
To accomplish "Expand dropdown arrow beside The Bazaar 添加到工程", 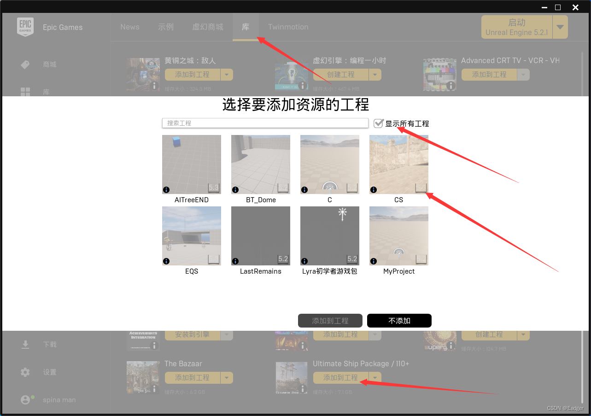I will tap(227, 378).
